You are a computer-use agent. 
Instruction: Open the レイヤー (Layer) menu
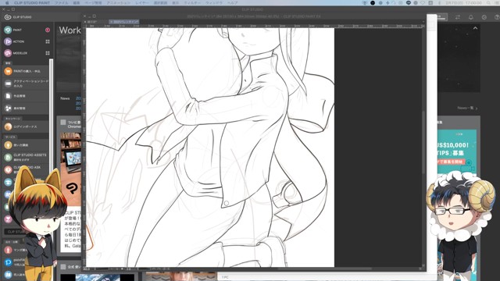coord(142,2)
